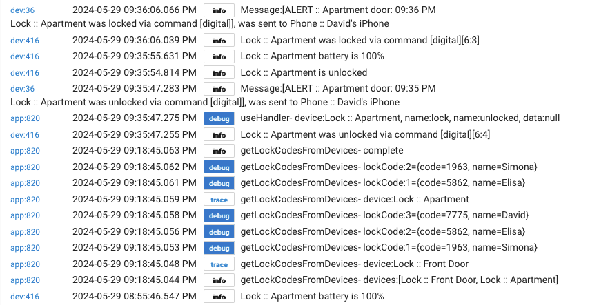Viewport: 590px width, 305px height.
Task: Click debug badge on useHandler log row
Action: coord(219,118)
